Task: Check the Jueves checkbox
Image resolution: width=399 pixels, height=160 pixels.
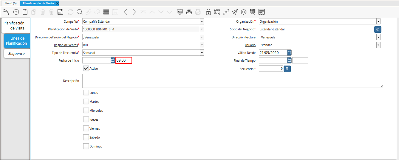Action: click(86, 119)
